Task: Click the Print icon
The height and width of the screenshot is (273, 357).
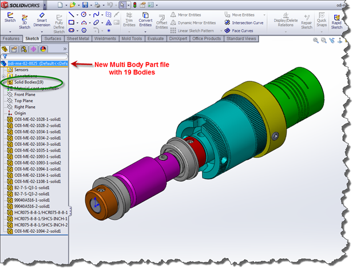Action: (97, 5)
